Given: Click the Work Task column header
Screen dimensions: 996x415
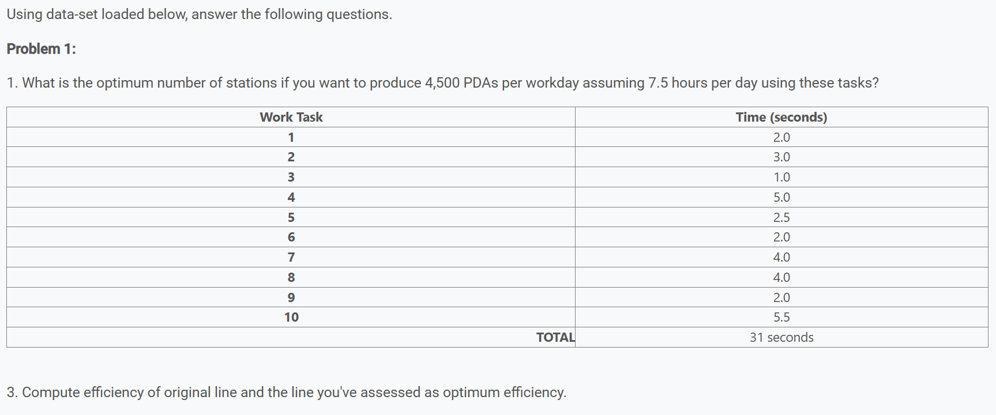Looking at the screenshot, I should [x=291, y=117].
